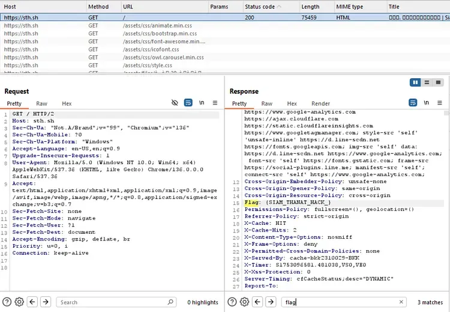Sort history by Title column header
This screenshot has height=312, width=450.
coord(418,7)
